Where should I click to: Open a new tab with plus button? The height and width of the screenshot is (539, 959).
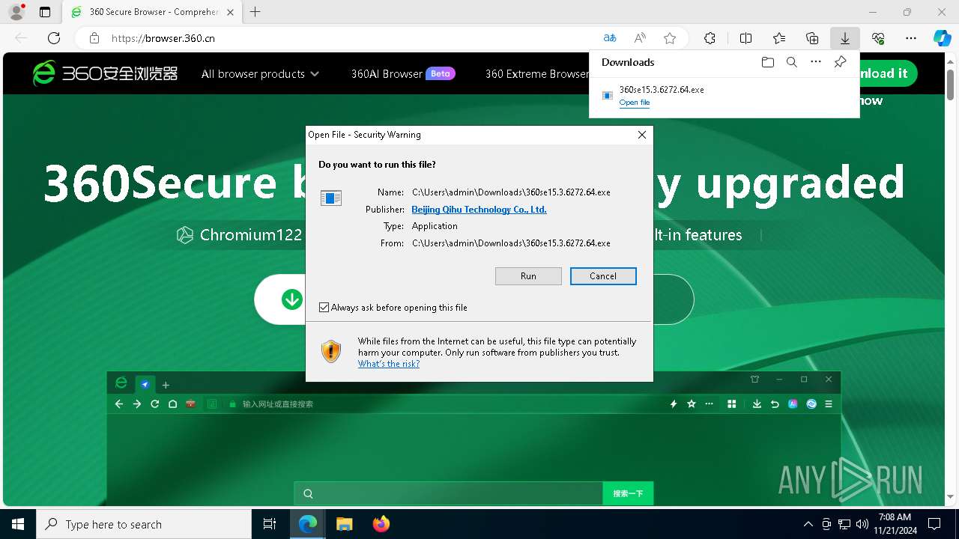point(255,12)
